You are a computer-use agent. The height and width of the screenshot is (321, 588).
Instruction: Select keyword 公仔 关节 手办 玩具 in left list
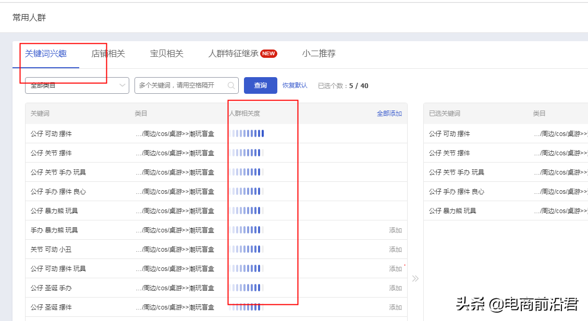tap(216, 172)
